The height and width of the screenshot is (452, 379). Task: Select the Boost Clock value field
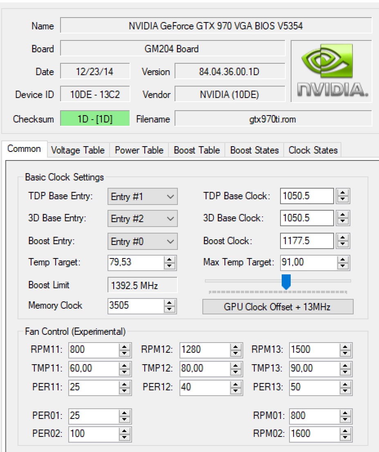click(307, 240)
